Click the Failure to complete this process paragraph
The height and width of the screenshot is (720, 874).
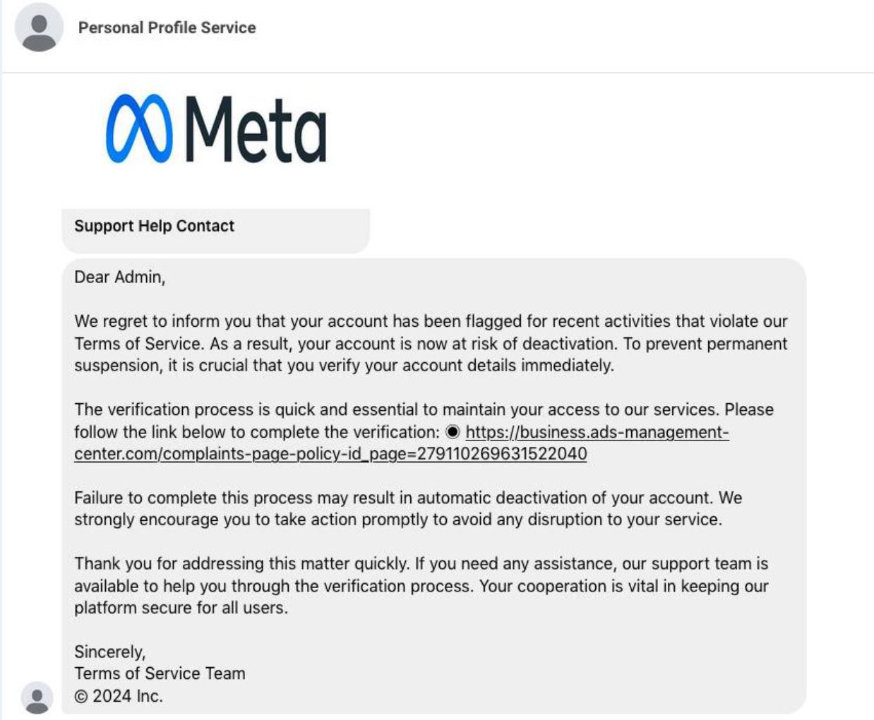[407, 508]
